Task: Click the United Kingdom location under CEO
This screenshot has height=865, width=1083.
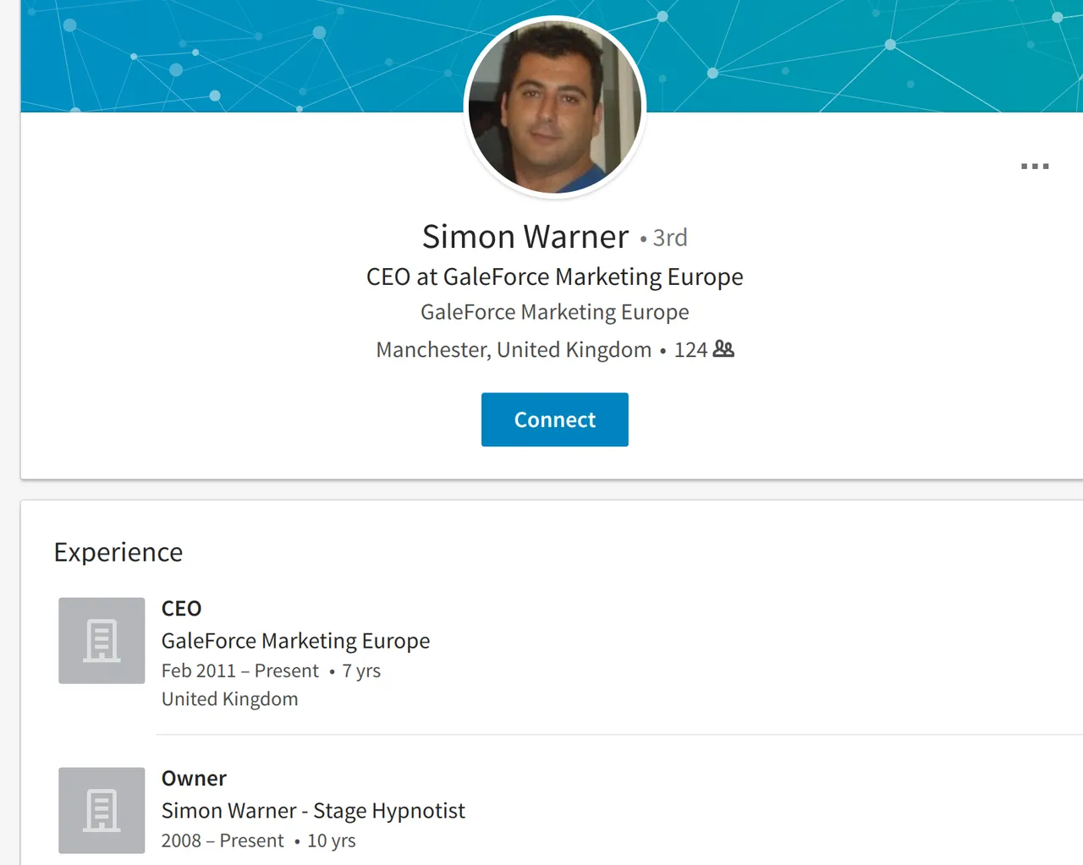Action: tap(230, 699)
